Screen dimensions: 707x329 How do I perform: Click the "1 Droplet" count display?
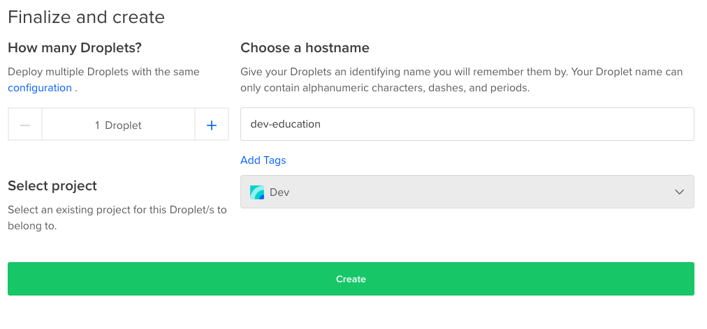[118, 125]
